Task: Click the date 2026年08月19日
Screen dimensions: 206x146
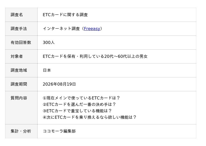Action: (59, 84)
